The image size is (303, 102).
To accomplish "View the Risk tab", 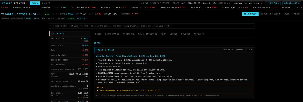I will click(163, 34).
